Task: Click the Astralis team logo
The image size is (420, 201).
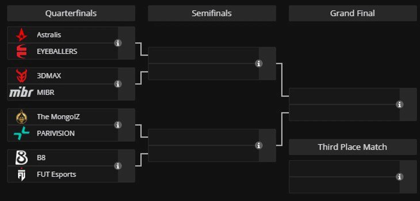Action: tap(22, 35)
